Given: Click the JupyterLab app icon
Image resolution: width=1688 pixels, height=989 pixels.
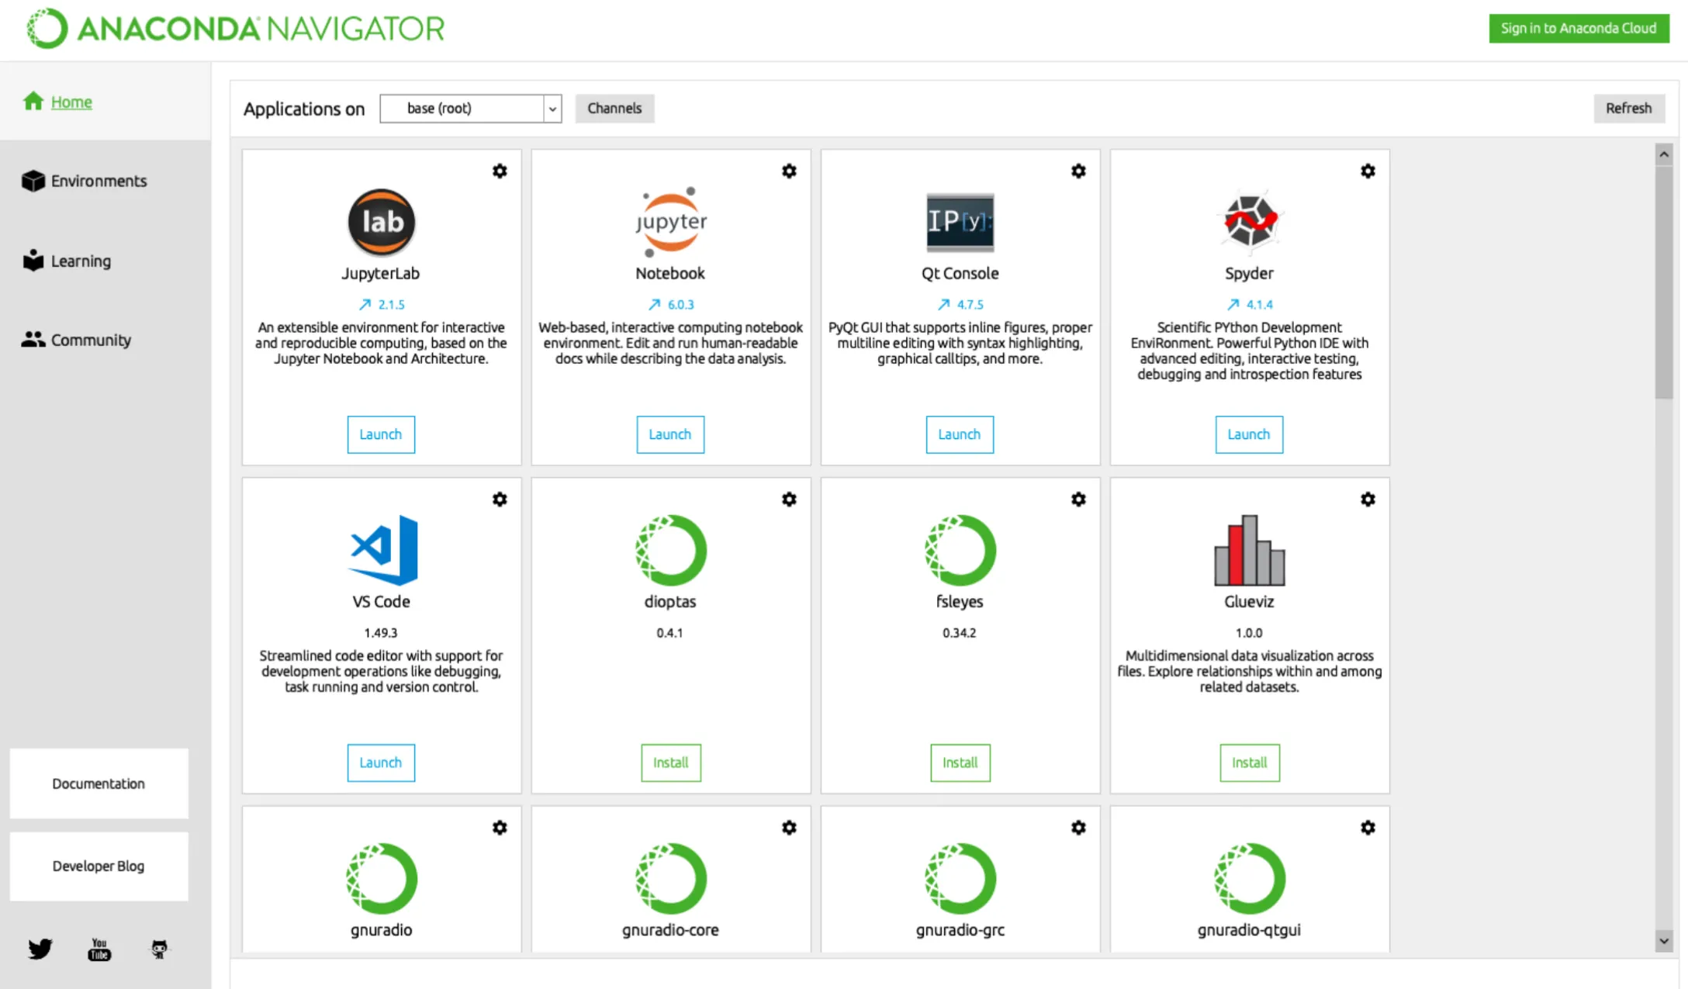Looking at the screenshot, I should coord(381,222).
